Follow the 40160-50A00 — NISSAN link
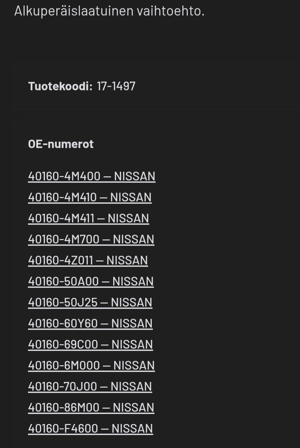300x448 pixels. [x=91, y=281]
